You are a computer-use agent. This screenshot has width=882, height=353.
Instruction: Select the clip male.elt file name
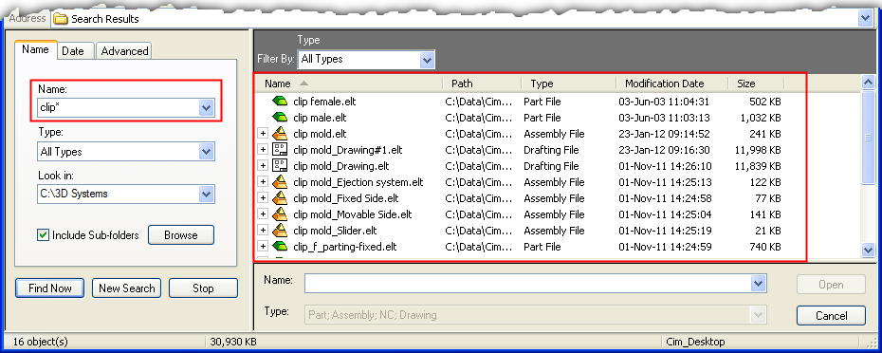[x=320, y=118]
